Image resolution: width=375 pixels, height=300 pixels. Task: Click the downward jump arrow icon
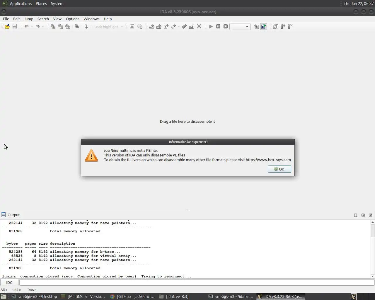(x=86, y=26)
